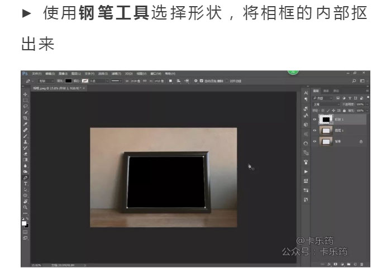Open the layer filter kind dropdown
This screenshot has width=391, height=272.
[323, 98]
